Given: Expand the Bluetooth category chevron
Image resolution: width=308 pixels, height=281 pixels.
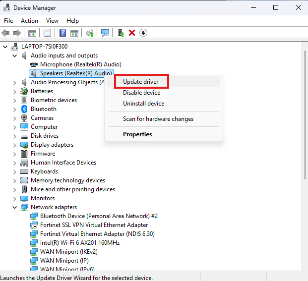Looking at the screenshot, I should click(14, 110).
